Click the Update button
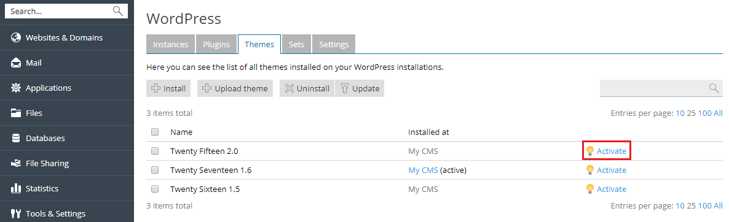The width and height of the screenshot is (729, 222). click(360, 88)
